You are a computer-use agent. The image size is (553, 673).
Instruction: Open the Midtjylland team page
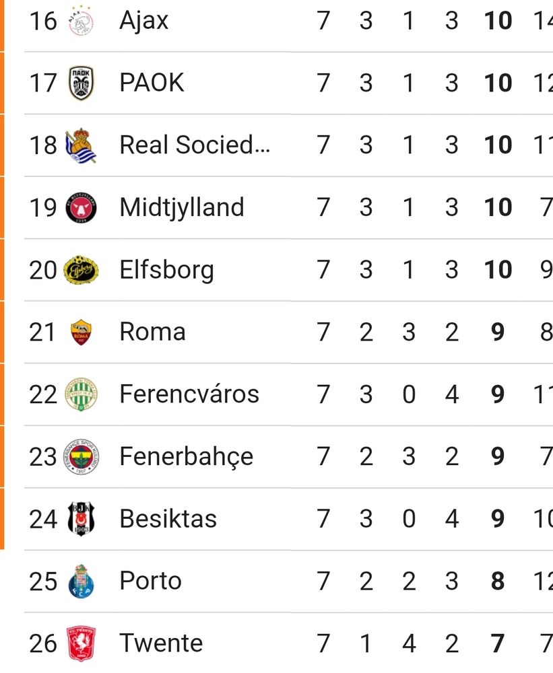tap(182, 208)
